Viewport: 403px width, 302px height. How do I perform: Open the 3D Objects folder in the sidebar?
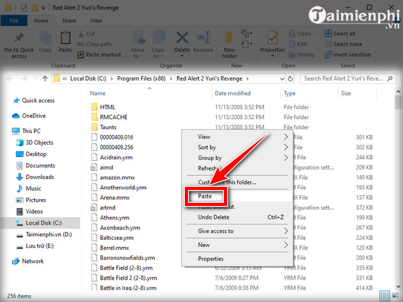[35, 143]
